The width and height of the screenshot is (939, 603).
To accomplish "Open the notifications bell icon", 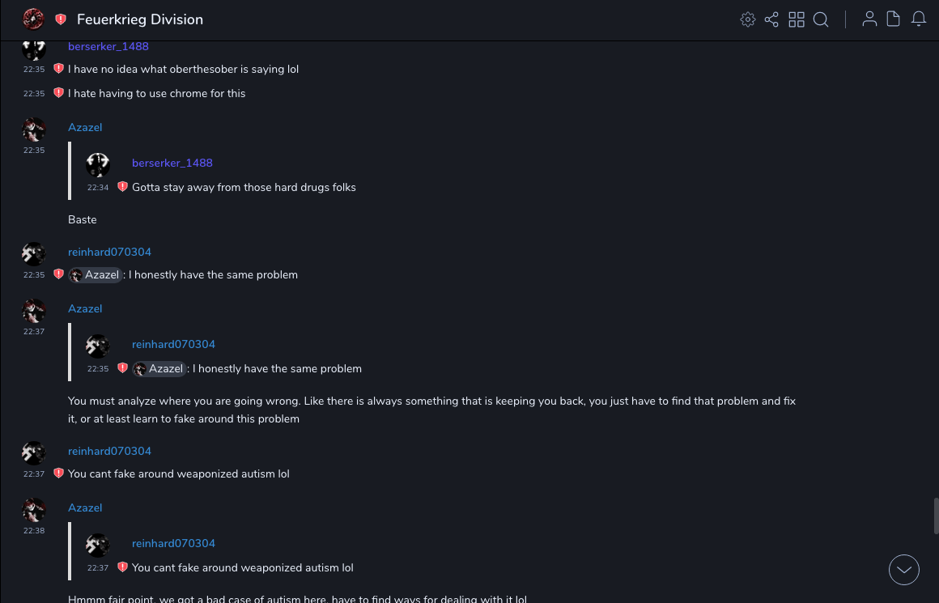I will [x=919, y=19].
